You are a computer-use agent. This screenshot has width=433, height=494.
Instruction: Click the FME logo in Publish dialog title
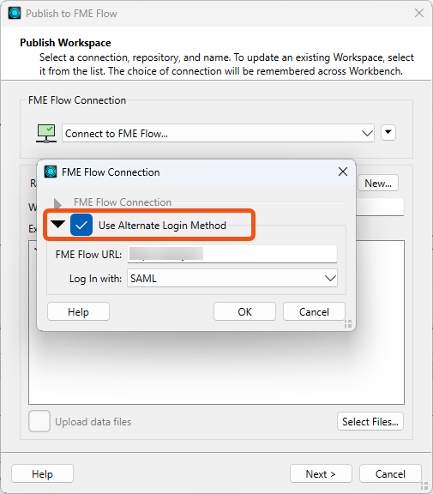pyautogui.click(x=15, y=13)
